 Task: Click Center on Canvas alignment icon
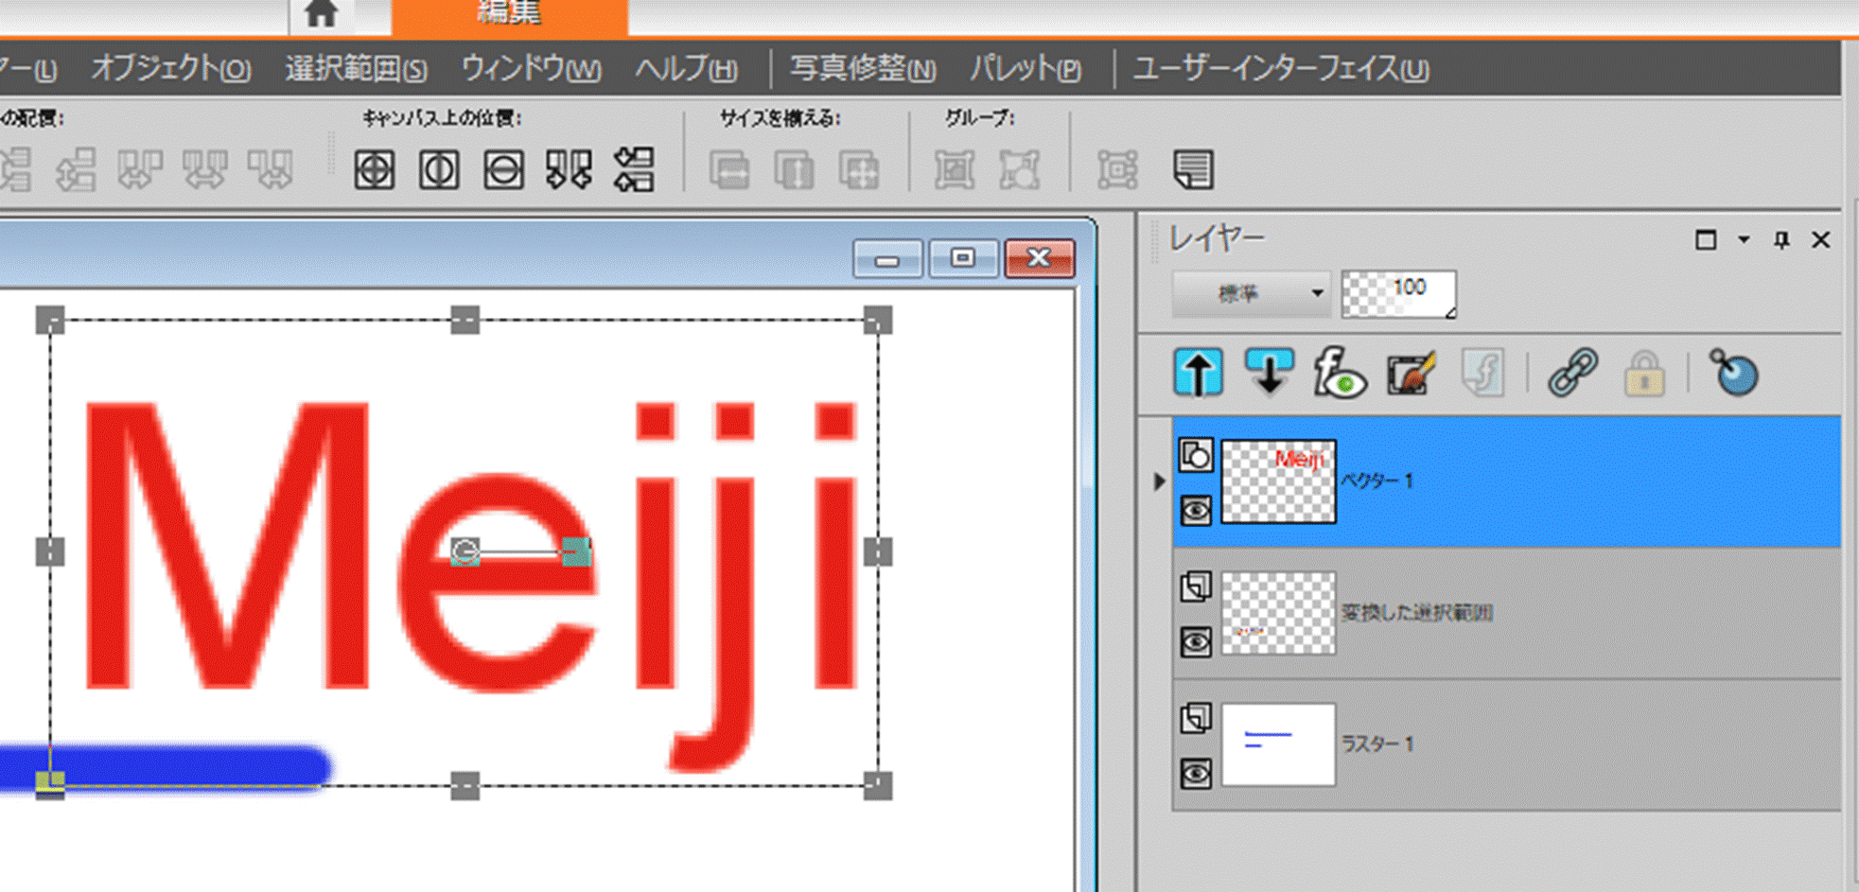point(375,170)
